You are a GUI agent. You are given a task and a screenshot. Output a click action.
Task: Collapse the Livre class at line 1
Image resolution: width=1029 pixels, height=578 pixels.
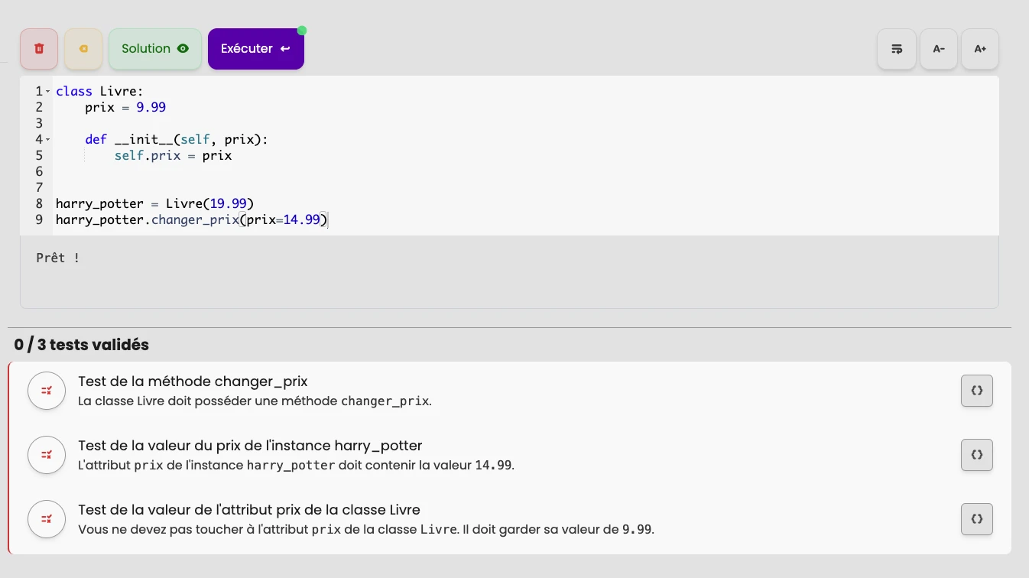[47, 91]
